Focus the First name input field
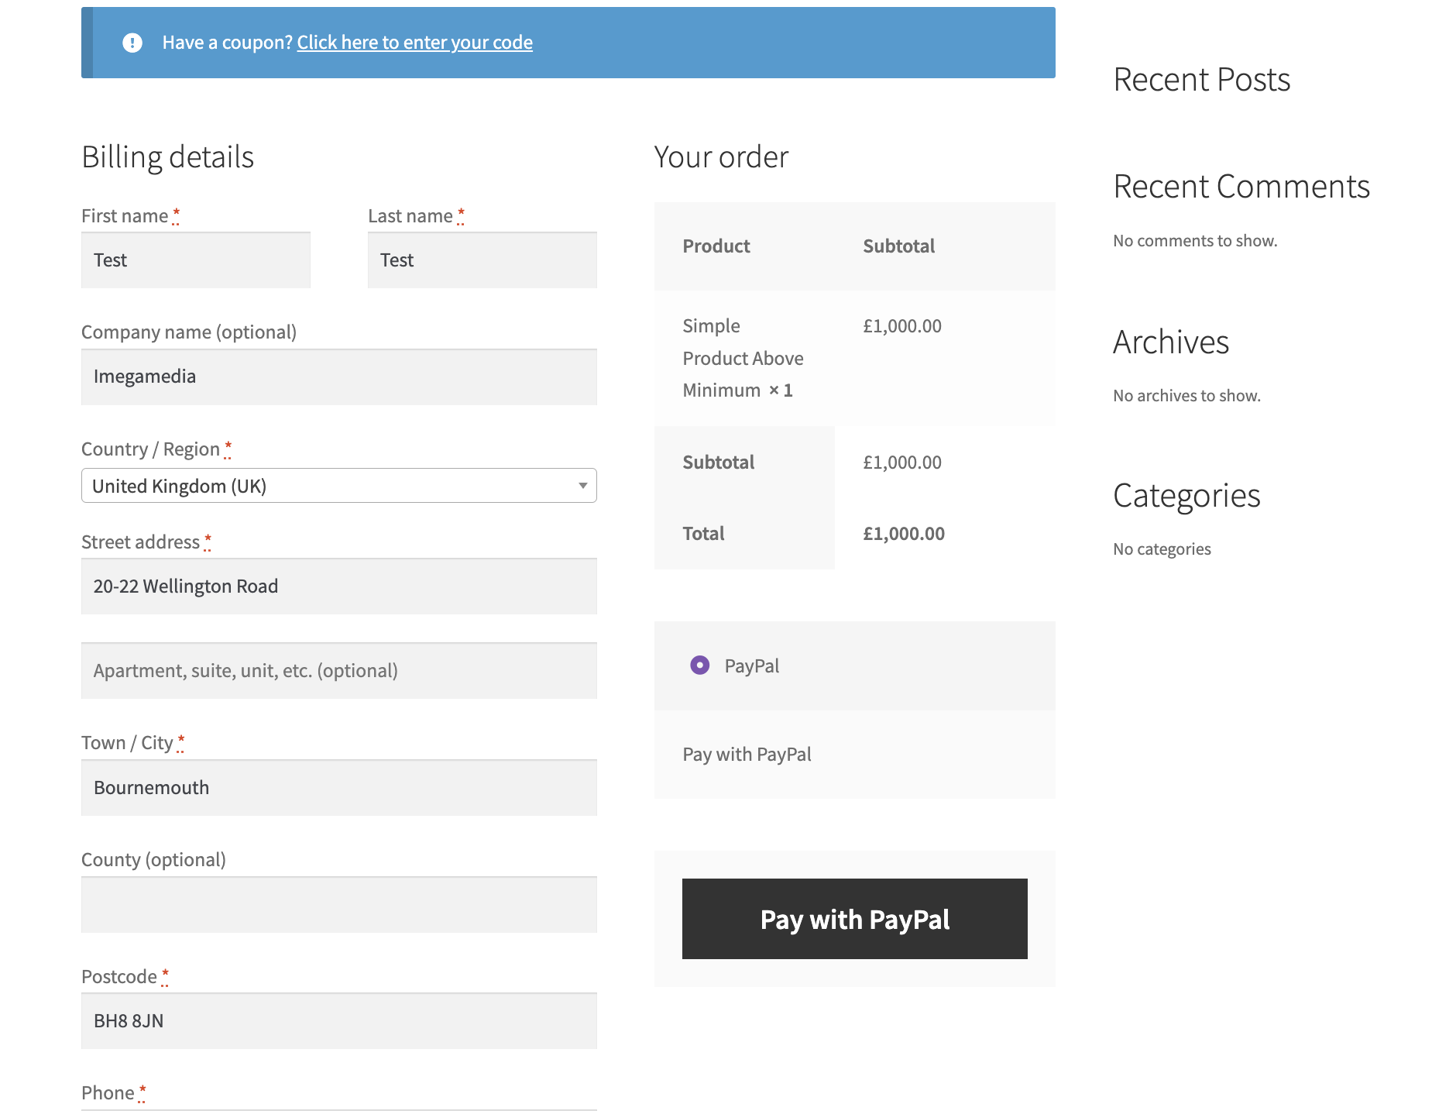Screen dimensions: 1456x1111 pyautogui.click(x=196, y=260)
